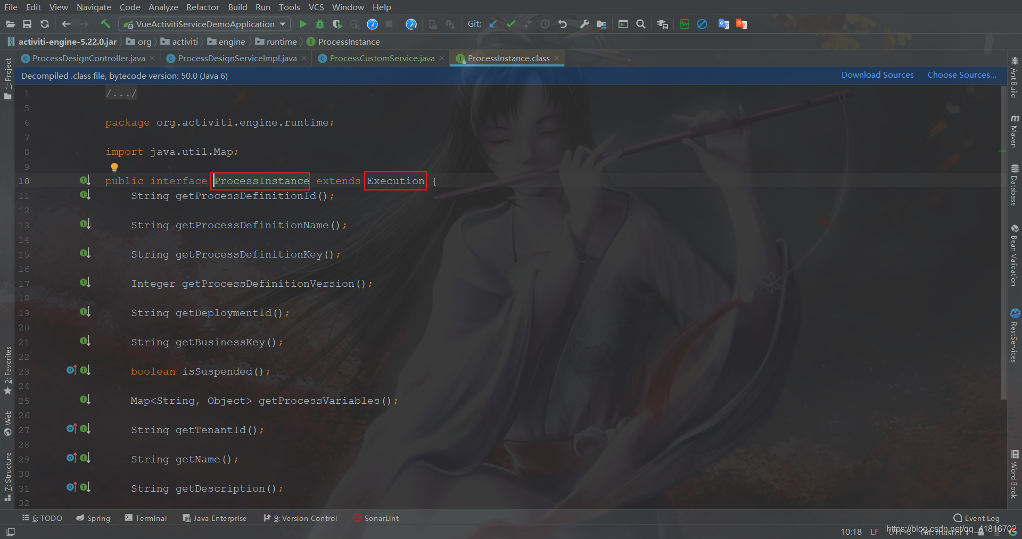
Task: Update project with the Git blue arrow icon
Action: tap(493, 24)
